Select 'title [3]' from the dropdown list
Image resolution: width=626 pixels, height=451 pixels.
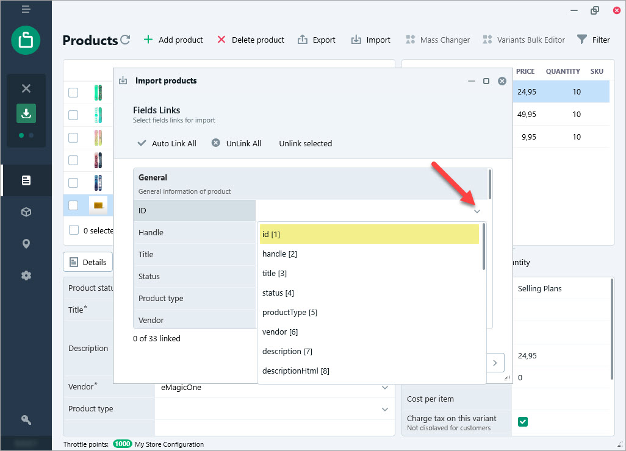(x=369, y=273)
